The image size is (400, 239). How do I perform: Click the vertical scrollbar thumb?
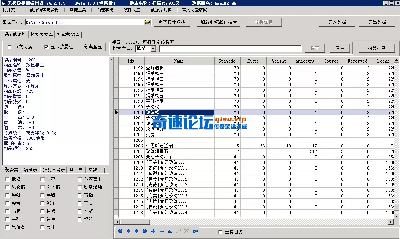397,208
